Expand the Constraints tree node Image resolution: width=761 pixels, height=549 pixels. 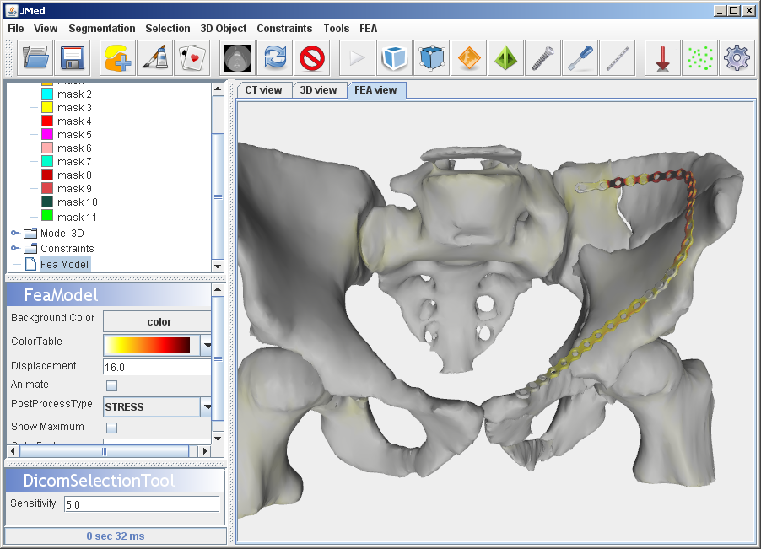pos(14,249)
